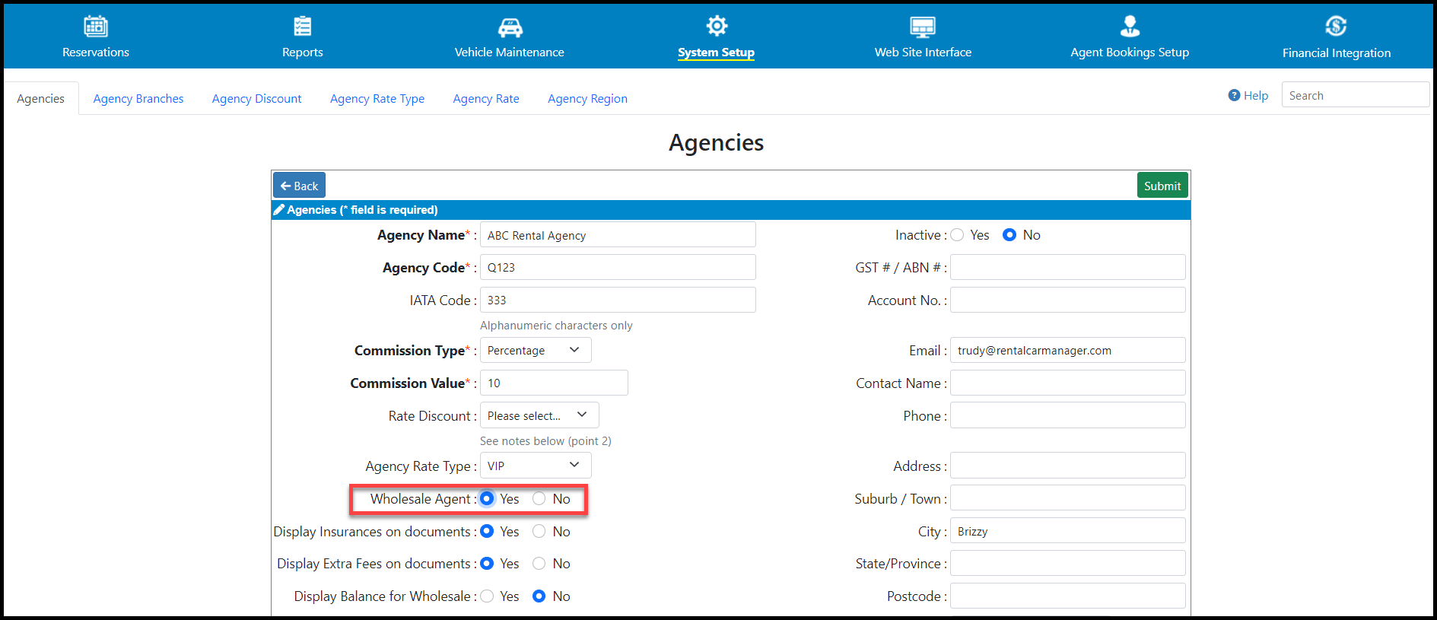Viewport: 1437px width, 620px height.
Task: Select No for Display Insurances on documents
Action: pyautogui.click(x=539, y=531)
